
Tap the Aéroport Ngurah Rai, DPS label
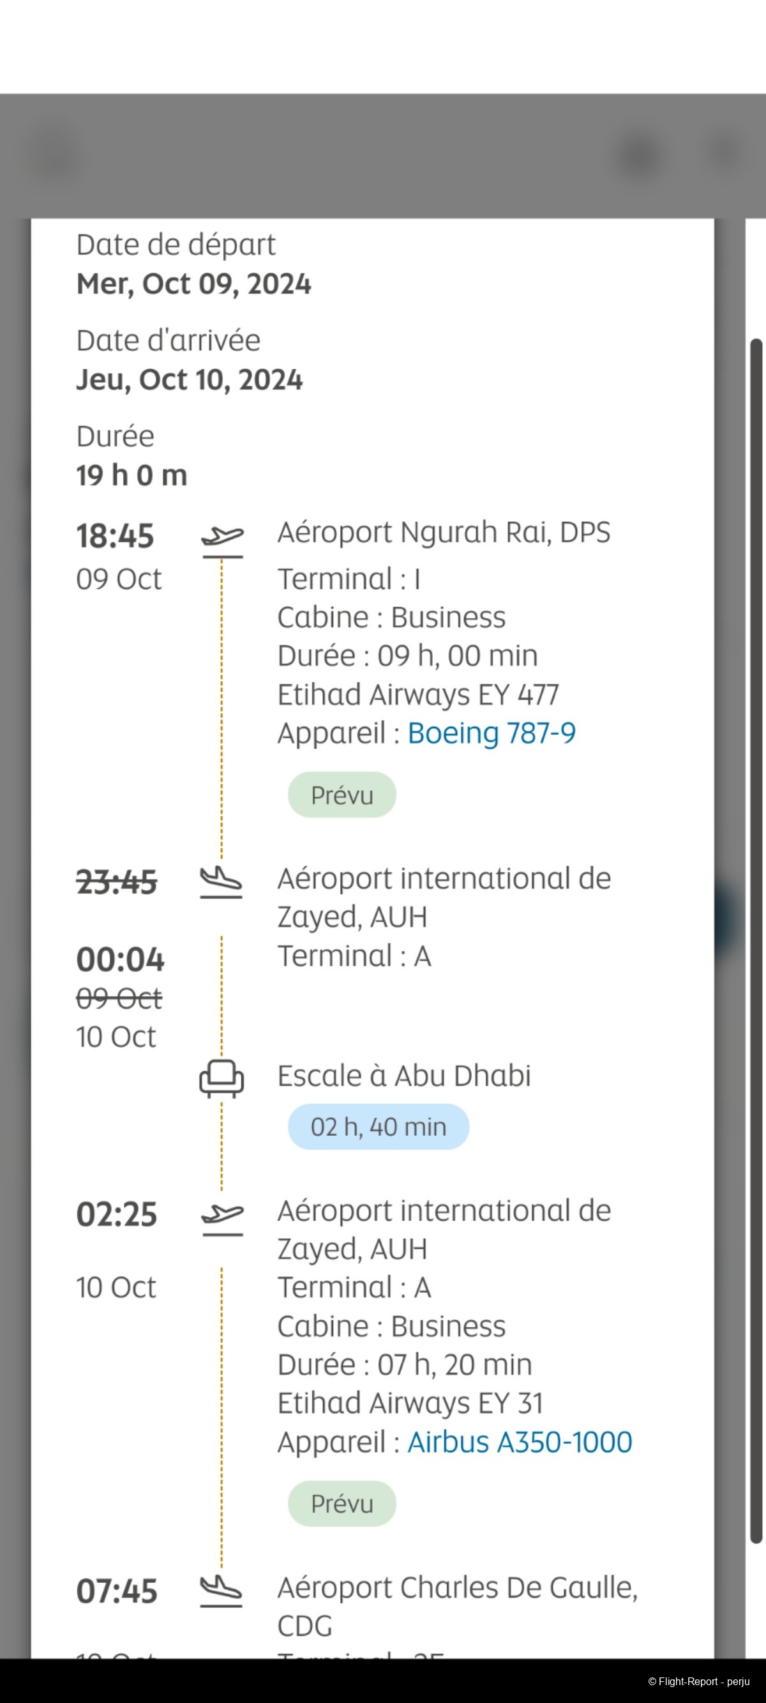[x=444, y=533]
